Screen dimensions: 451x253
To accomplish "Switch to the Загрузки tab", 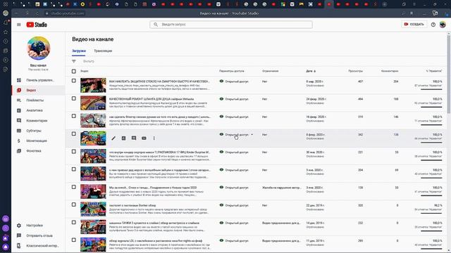I will (x=79, y=51).
